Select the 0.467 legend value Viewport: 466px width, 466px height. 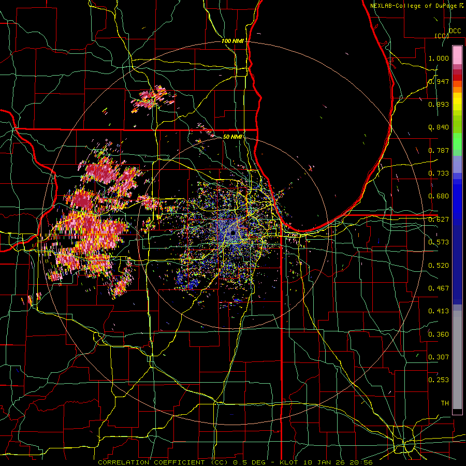click(439, 288)
